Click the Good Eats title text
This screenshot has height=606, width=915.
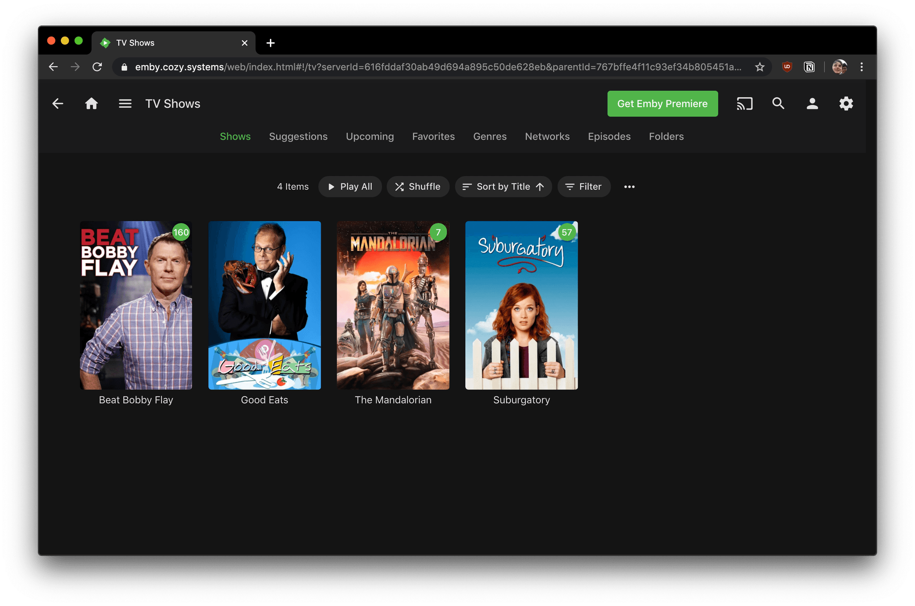pos(264,400)
